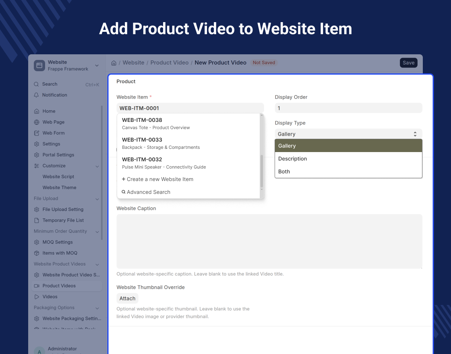This screenshot has width=451, height=354.
Task: Click the Administrator avatar
Action: (x=39, y=350)
